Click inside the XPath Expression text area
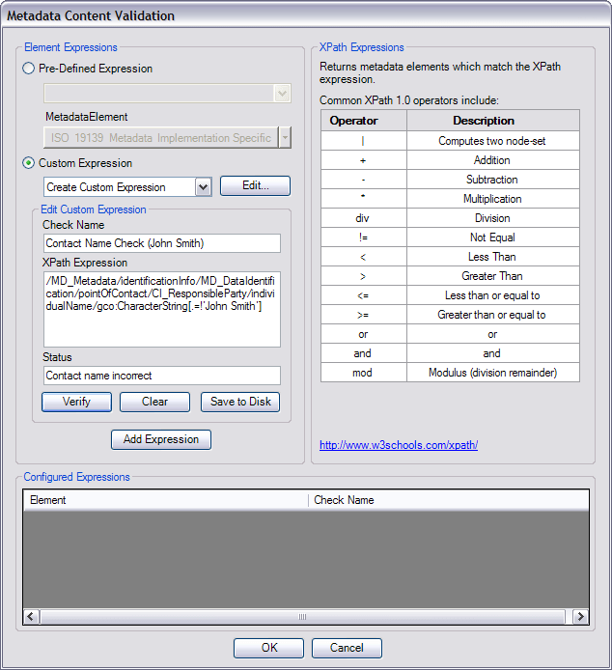612x670 pixels. pos(162,309)
